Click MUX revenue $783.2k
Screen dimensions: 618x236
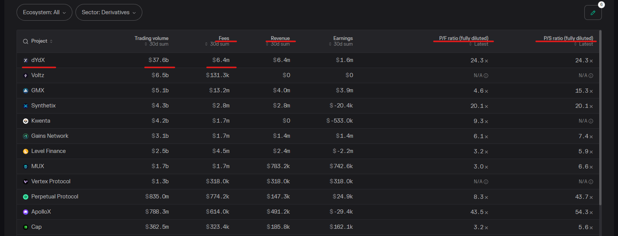coord(278,166)
